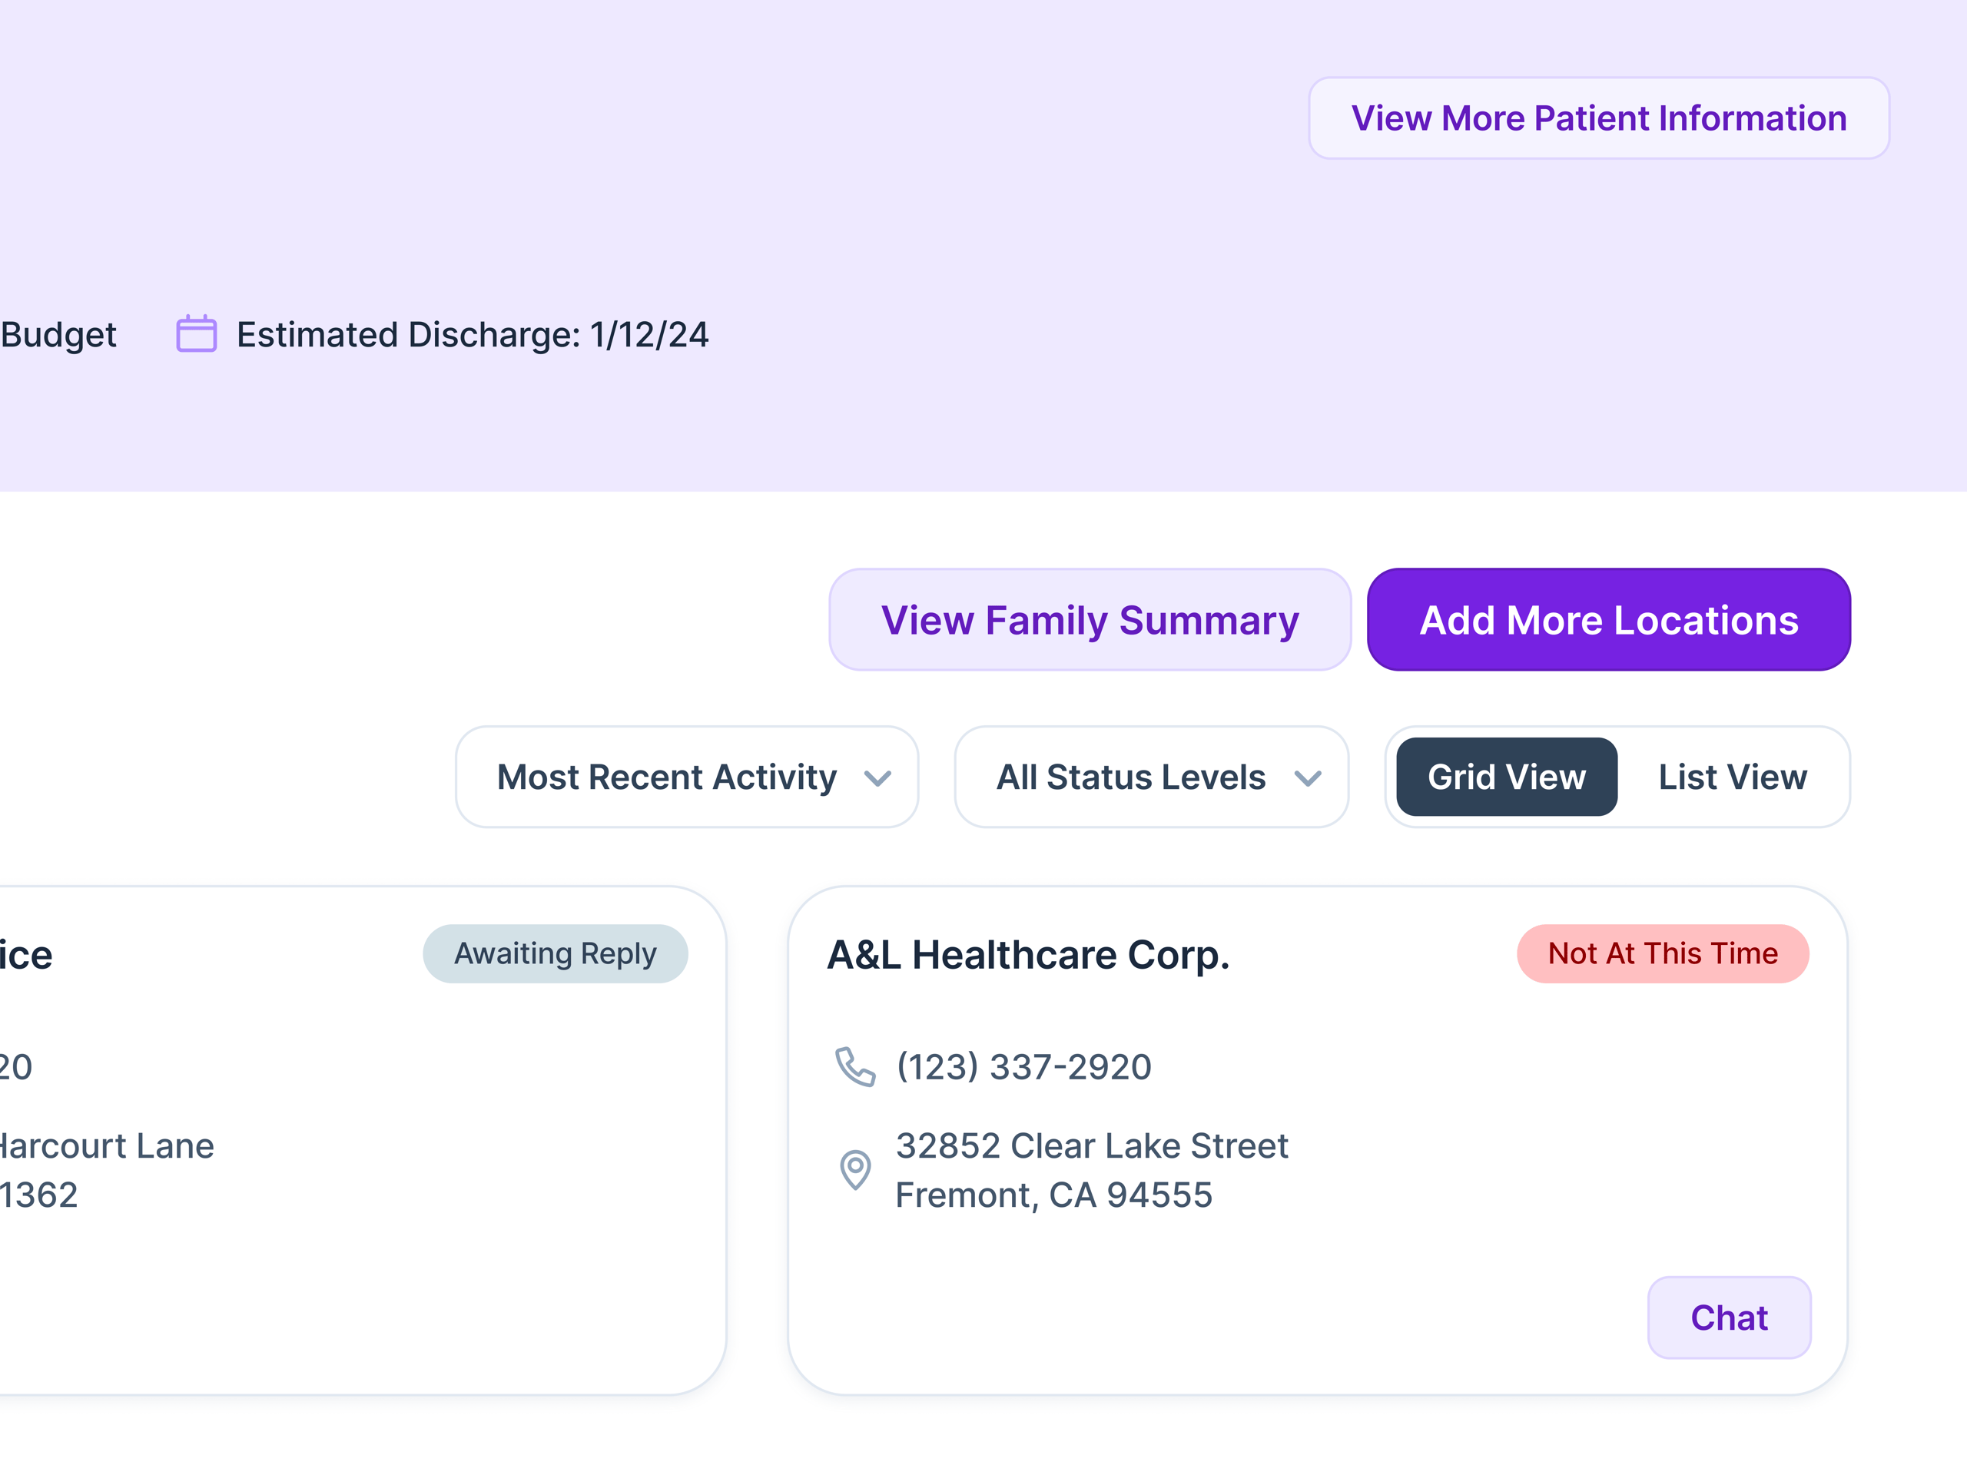The height and width of the screenshot is (1475, 1967).
Task: Click the location pin icon on A&L Healthcare card
Action: (855, 1170)
